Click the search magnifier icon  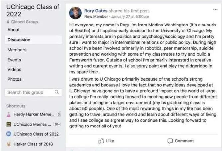coord(57,92)
